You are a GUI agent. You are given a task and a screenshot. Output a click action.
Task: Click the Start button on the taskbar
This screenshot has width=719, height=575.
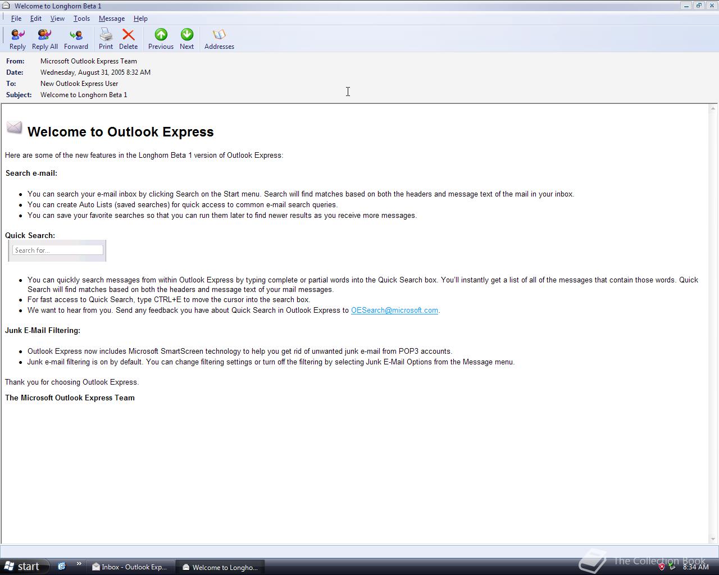(24, 567)
